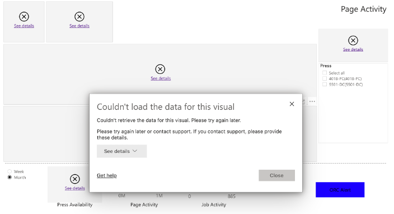The image size is (394, 214).
Task: Click the error icon above the Press slicer
Action: [x=353, y=40]
